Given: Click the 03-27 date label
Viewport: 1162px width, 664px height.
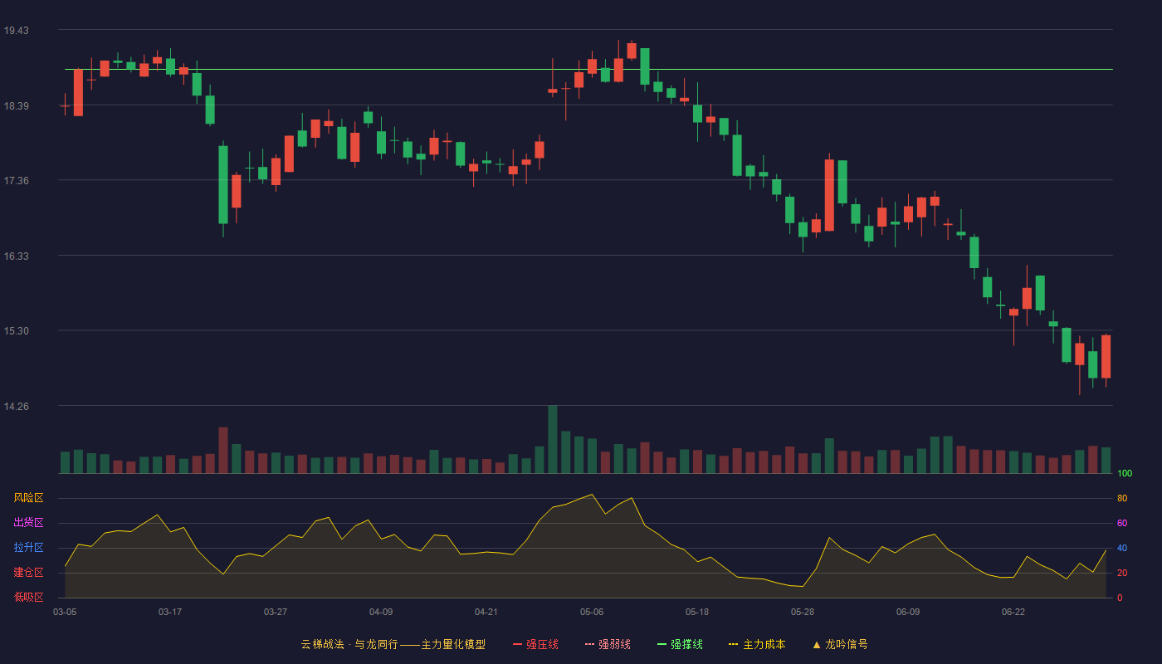Looking at the screenshot, I should (x=276, y=612).
